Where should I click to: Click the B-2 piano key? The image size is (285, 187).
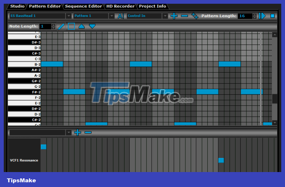tap(24, 64)
